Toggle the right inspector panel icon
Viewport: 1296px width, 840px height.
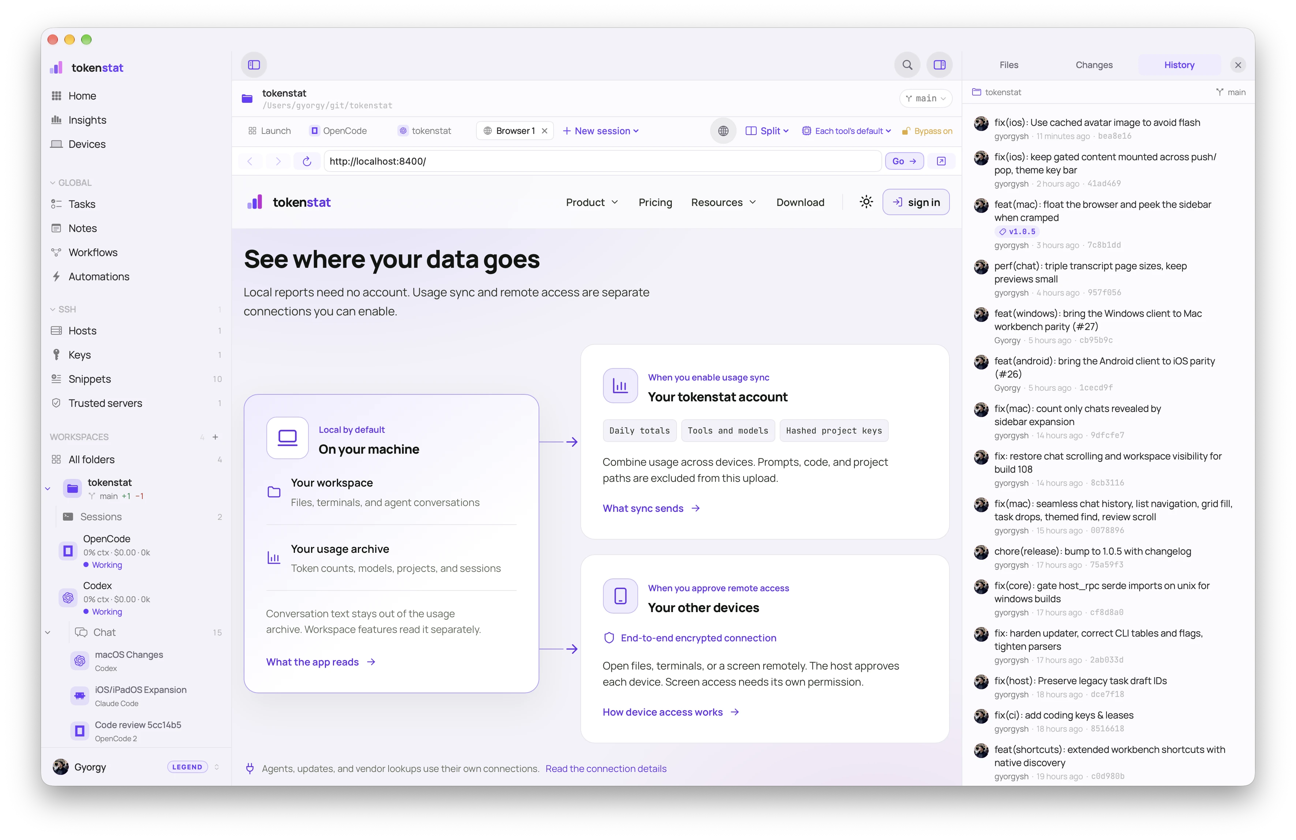click(x=940, y=65)
